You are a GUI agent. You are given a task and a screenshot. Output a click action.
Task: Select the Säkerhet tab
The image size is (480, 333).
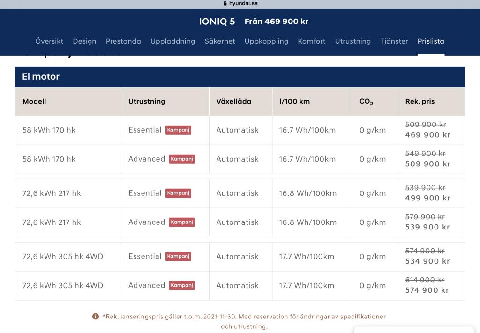(220, 41)
